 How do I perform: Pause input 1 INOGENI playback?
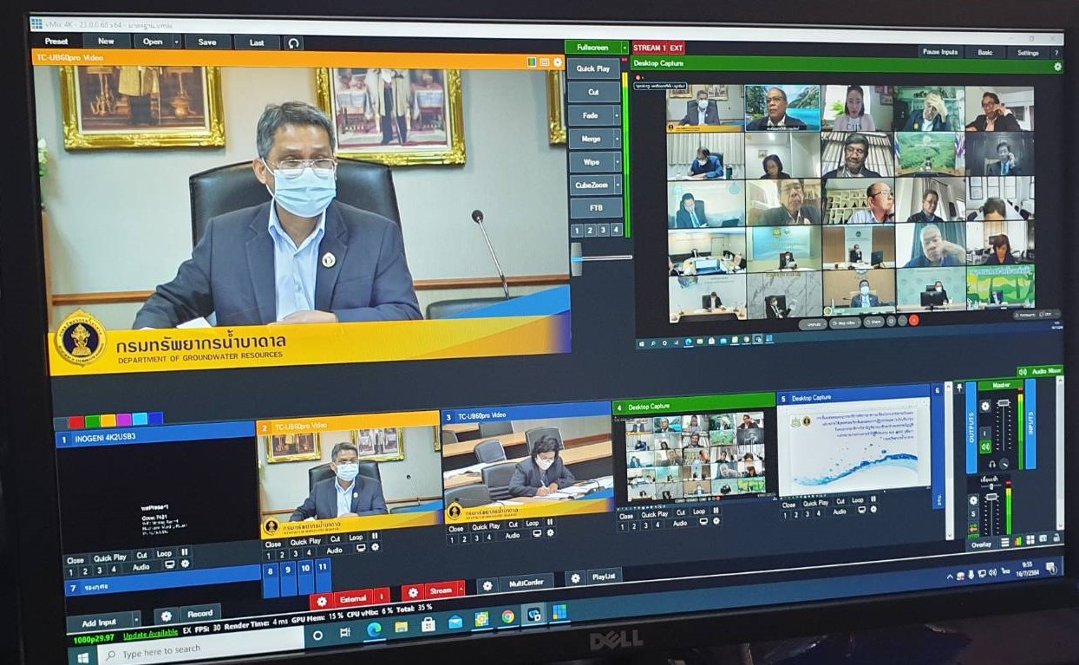[184, 552]
